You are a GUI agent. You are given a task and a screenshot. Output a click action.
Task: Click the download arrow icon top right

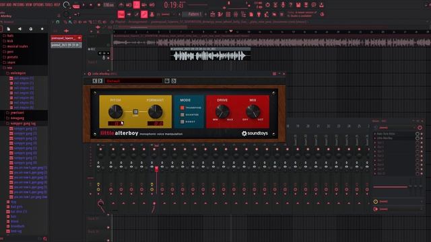point(321,5)
